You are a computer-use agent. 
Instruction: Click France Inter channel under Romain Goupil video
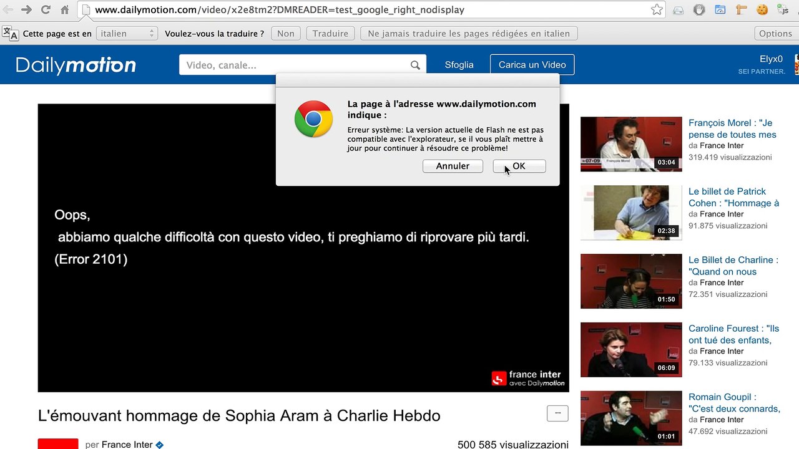[x=722, y=420]
